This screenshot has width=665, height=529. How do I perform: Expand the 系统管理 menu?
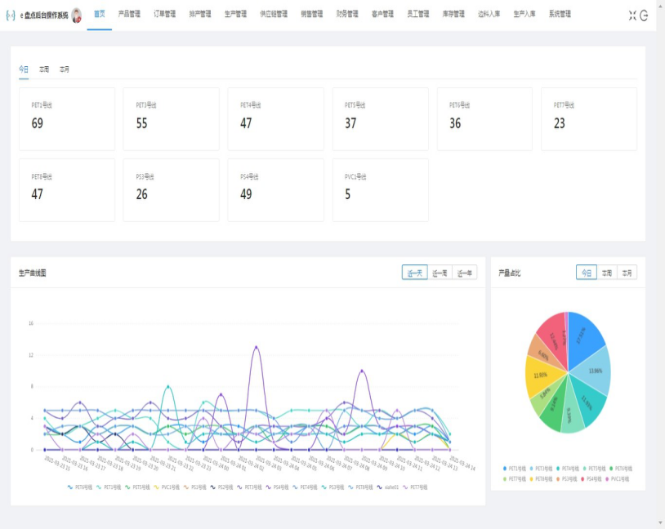tap(560, 15)
